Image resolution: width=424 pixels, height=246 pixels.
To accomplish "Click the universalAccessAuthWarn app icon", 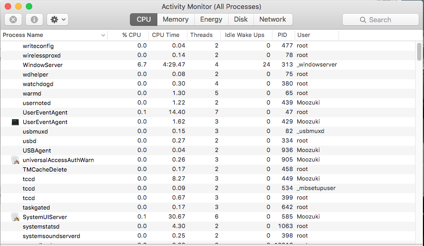I will (15, 160).
